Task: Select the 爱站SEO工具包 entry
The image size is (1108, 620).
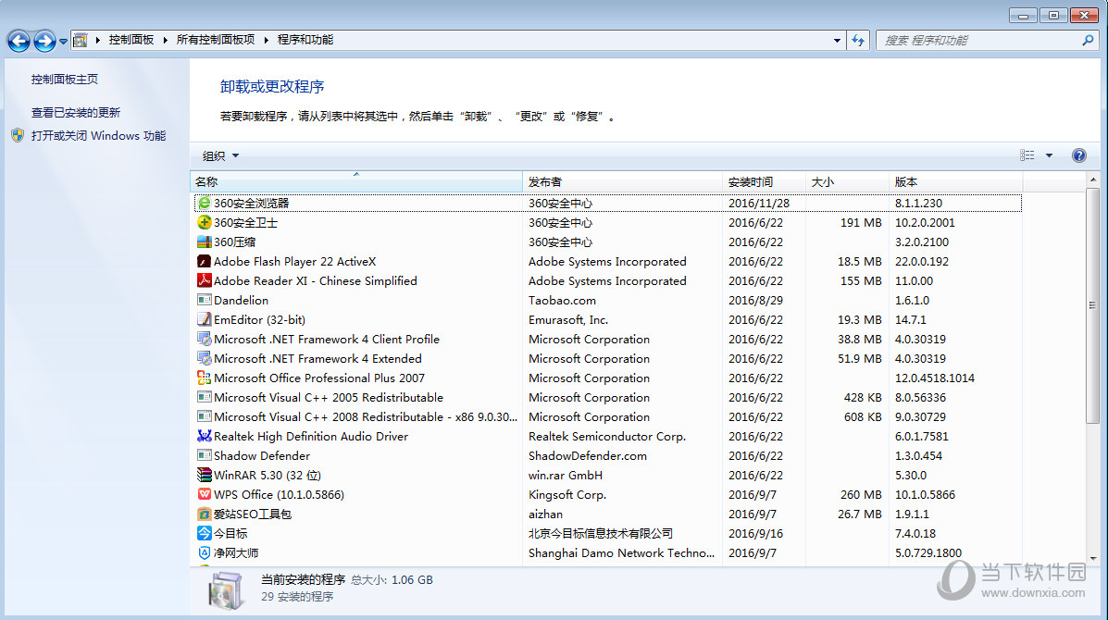Action: coord(250,514)
